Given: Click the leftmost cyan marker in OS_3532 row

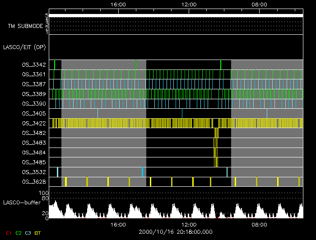Looking at the screenshot, I should pyautogui.click(x=57, y=172).
